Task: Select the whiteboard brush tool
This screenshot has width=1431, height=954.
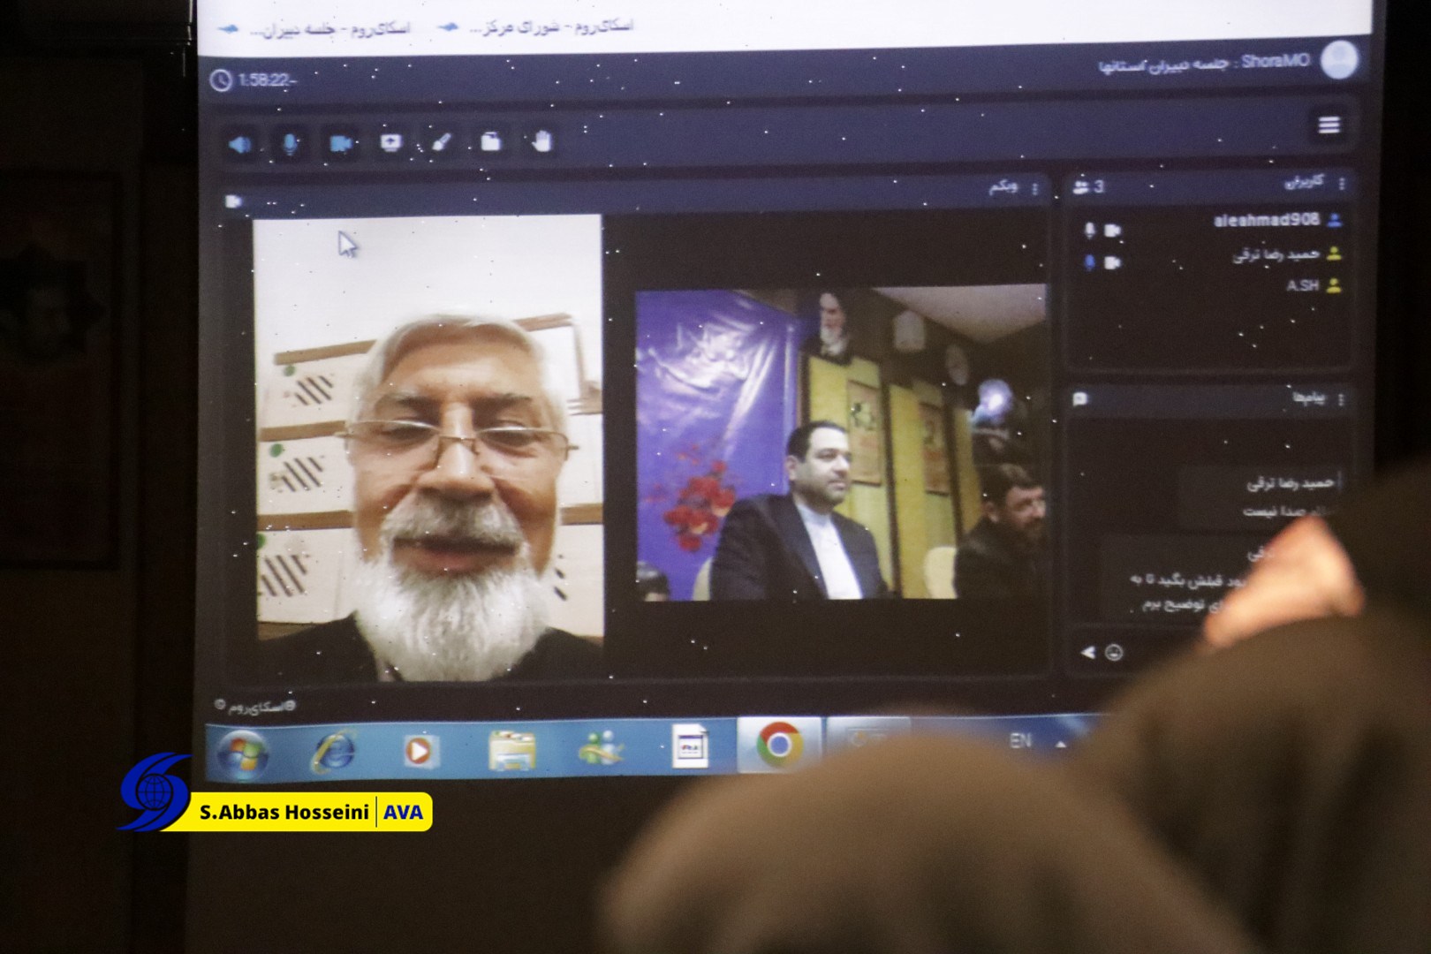Action: 442,142
